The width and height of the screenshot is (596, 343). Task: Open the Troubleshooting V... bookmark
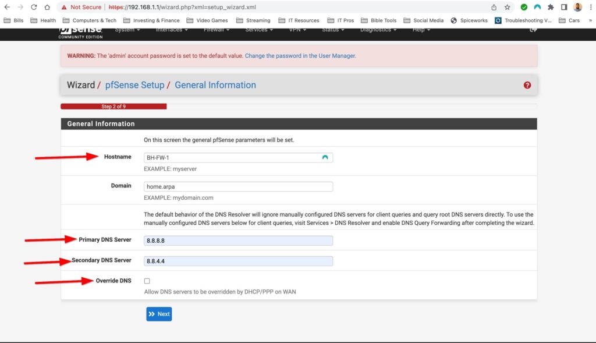tap(523, 20)
